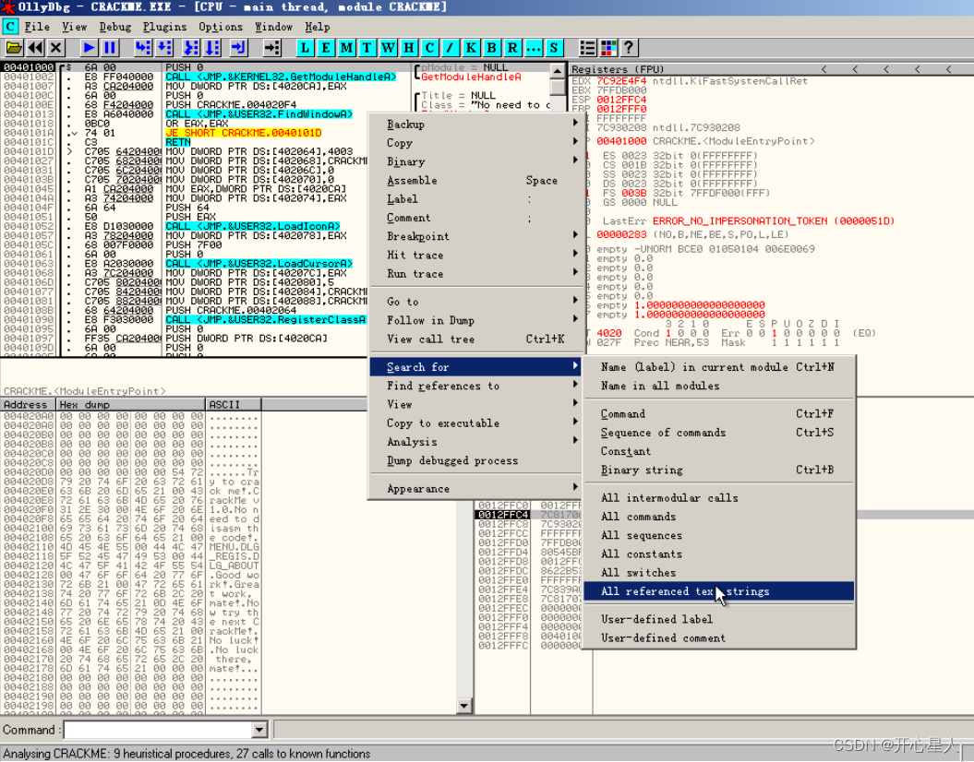
Task: Select Sequence of commands
Action: tap(718, 433)
